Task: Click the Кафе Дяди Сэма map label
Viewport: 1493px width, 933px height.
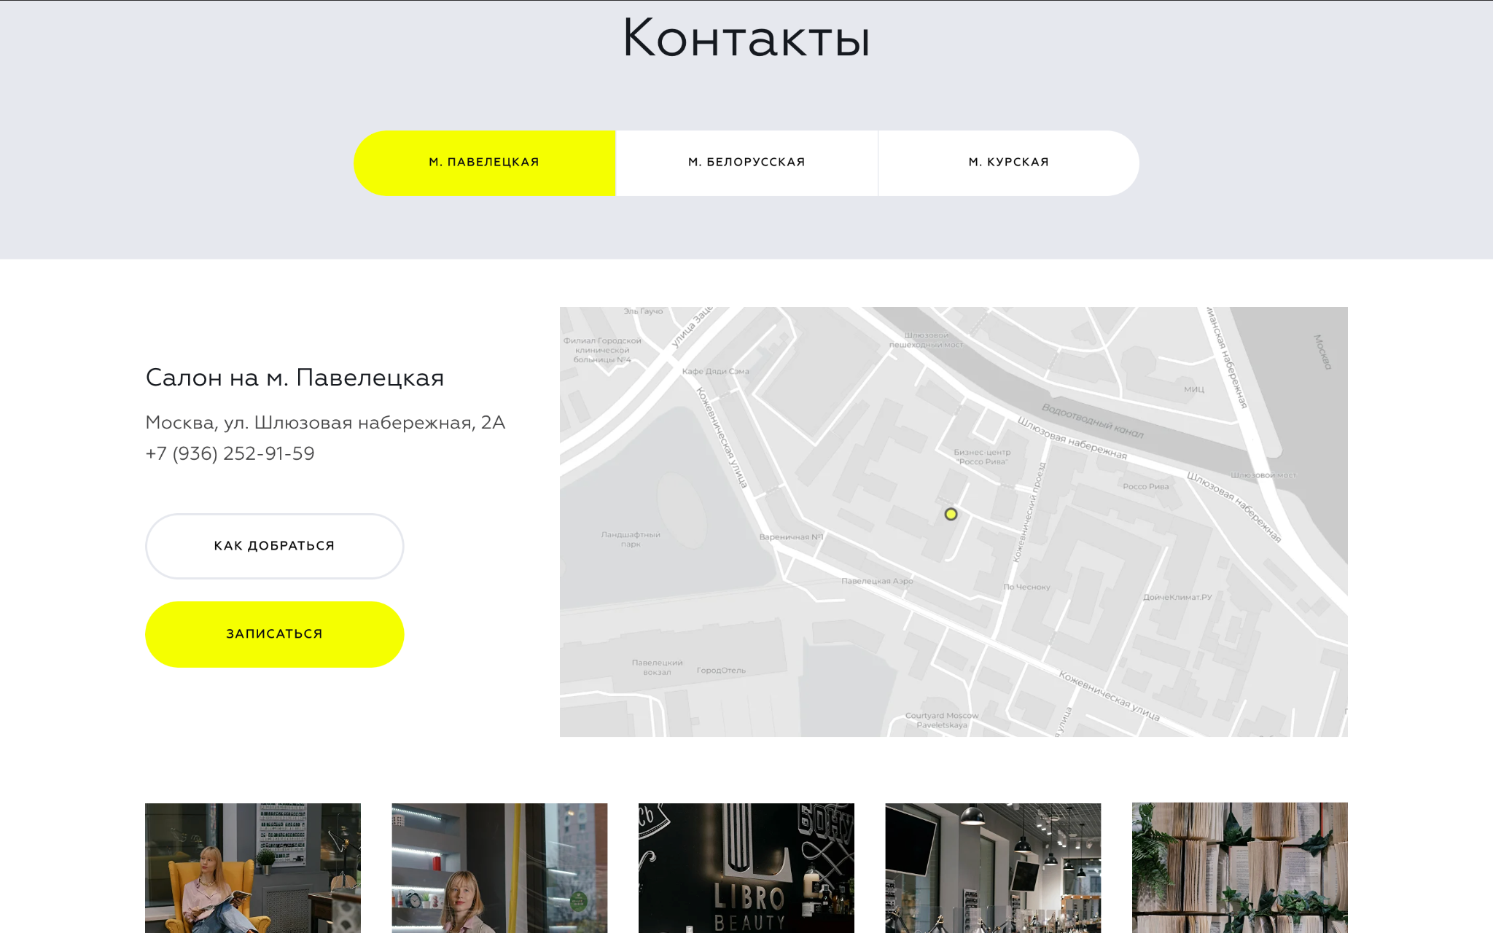Action: tap(715, 372)
